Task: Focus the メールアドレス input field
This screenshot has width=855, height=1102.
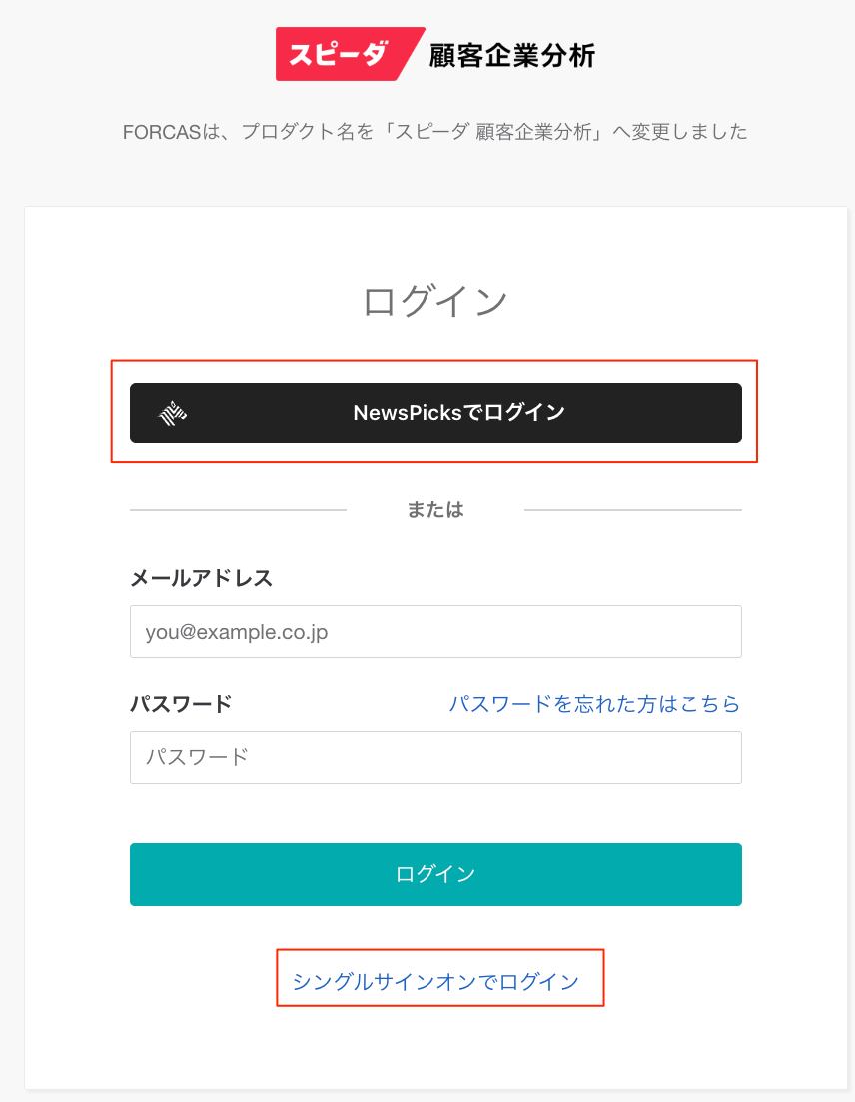Action: (435, 631)
